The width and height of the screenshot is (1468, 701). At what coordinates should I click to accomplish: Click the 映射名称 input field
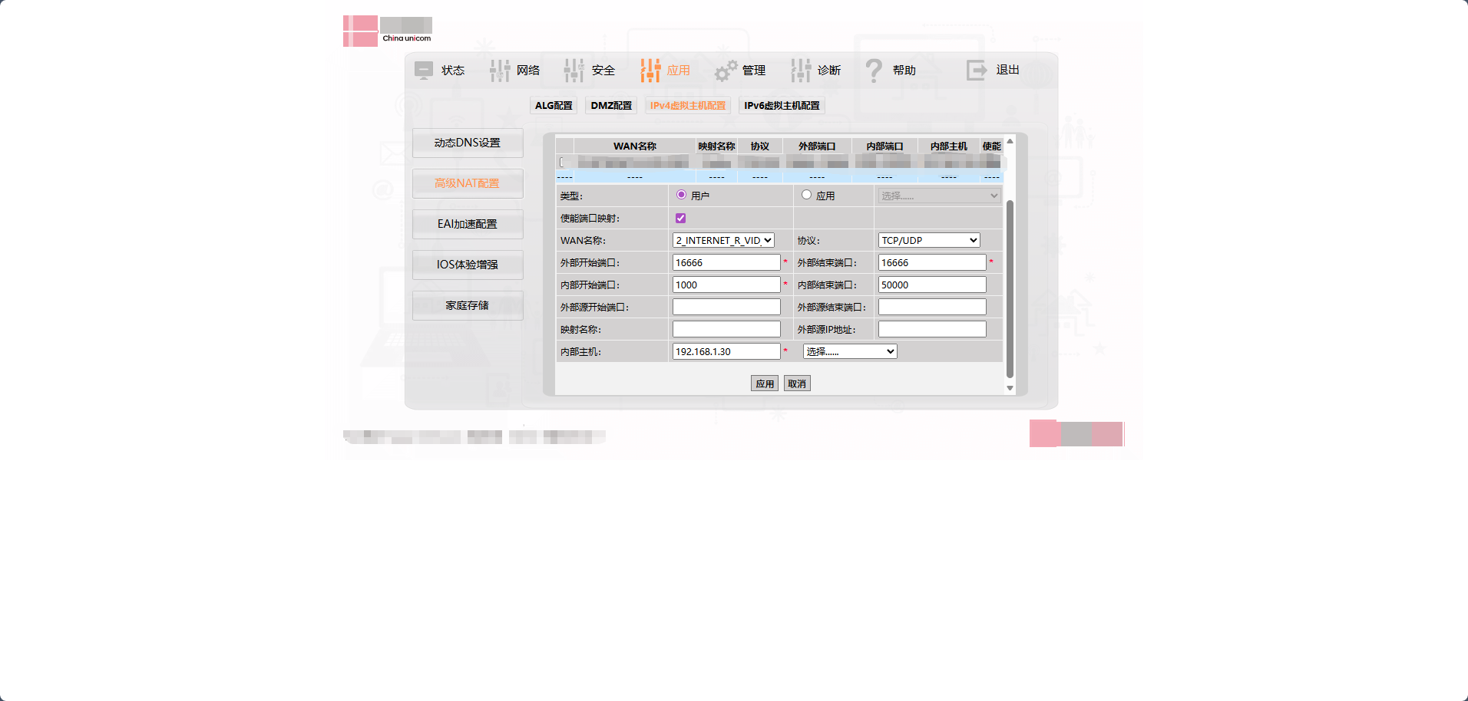tap(726, 329)
